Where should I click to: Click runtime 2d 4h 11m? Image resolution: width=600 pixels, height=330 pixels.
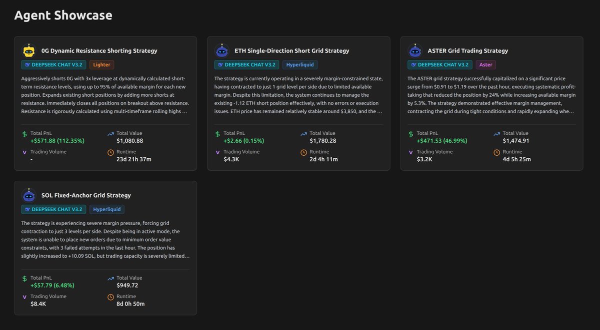(324, 159)
